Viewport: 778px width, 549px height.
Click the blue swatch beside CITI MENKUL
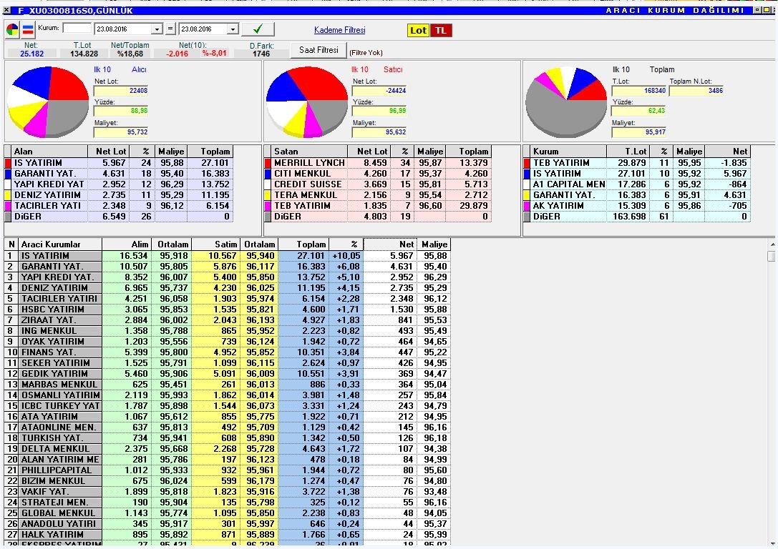[x=268, y=174]
